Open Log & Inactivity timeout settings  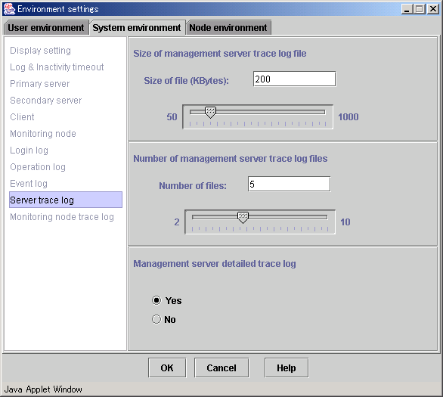(57, 67)
